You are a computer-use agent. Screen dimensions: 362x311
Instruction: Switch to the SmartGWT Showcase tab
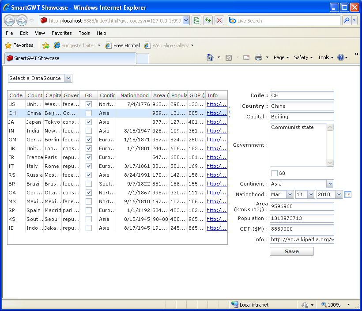[70, 58]
